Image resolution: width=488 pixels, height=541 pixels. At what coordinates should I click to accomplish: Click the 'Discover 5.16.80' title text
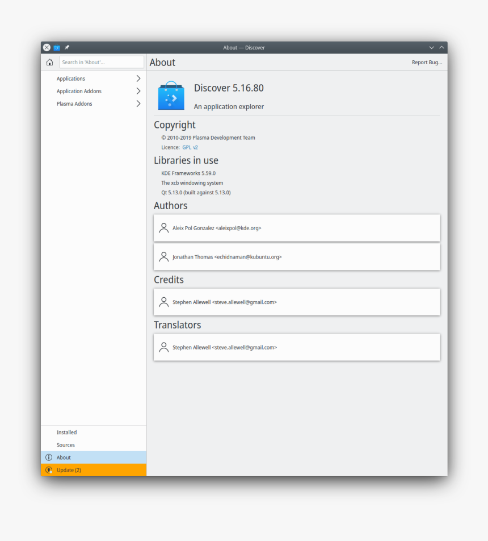coord(229,88)
